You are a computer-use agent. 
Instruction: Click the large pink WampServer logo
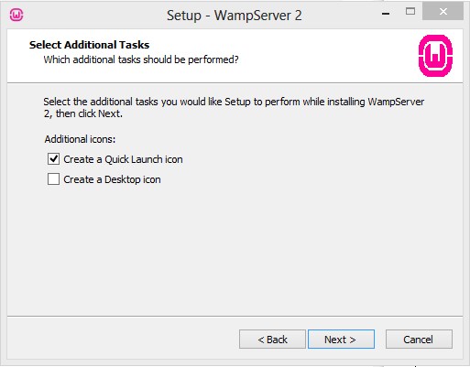click(435, 56)
